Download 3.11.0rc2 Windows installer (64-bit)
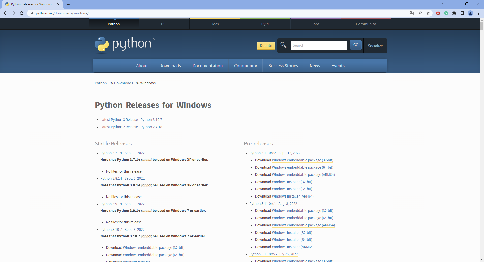 [x=292, y=189]
